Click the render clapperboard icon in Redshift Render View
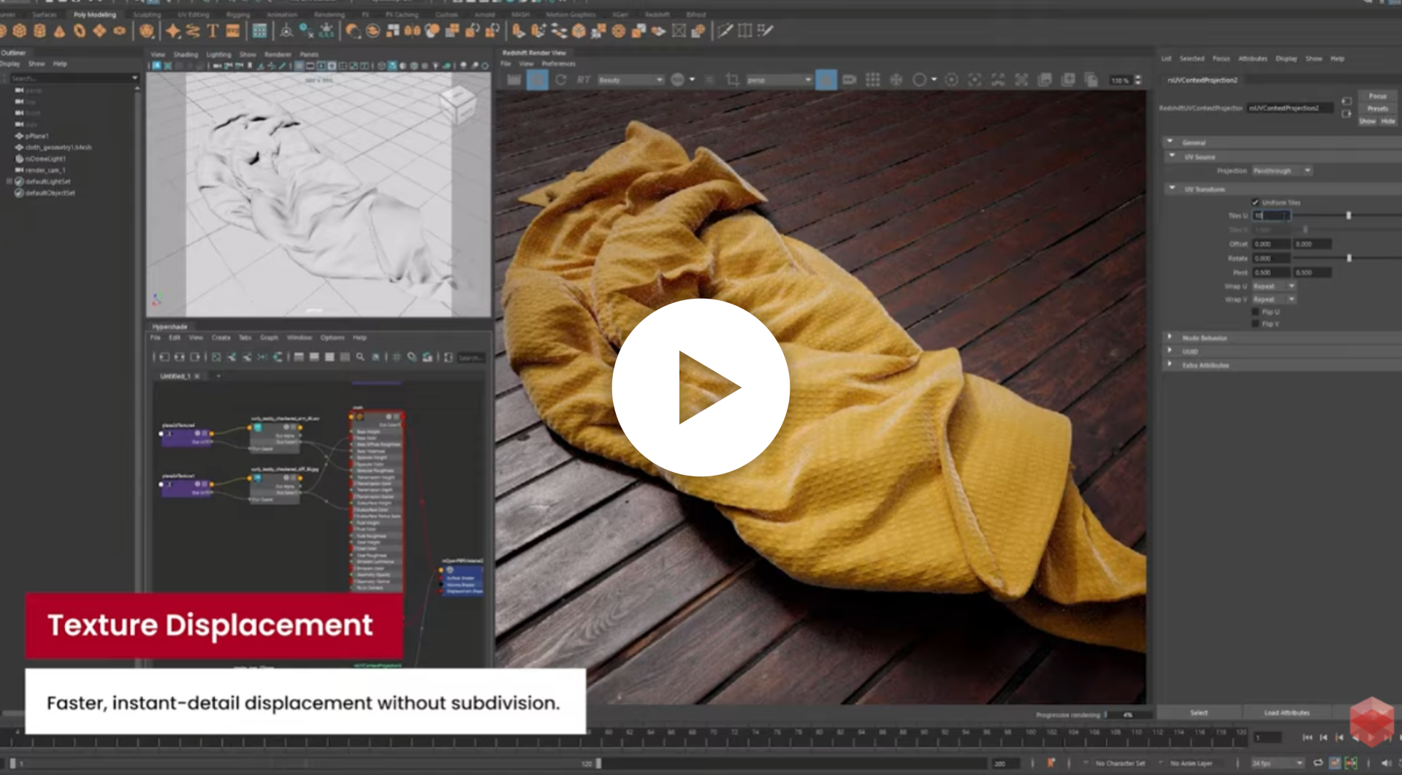The height and width of the screenshot is (775, 1402). coord(514,80)
